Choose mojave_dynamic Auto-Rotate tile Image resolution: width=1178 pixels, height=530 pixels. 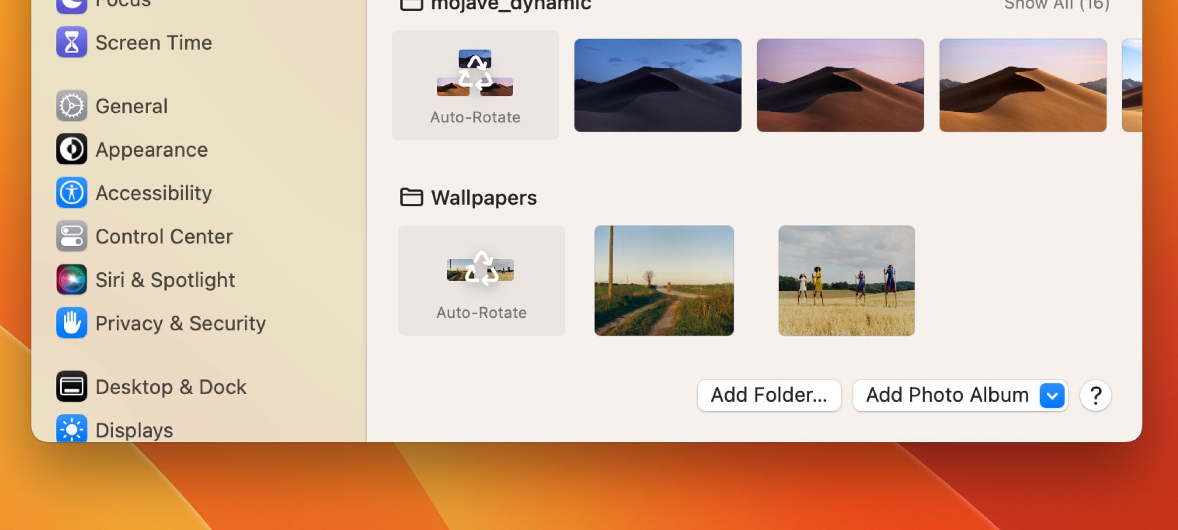click(x=476, y=85)
